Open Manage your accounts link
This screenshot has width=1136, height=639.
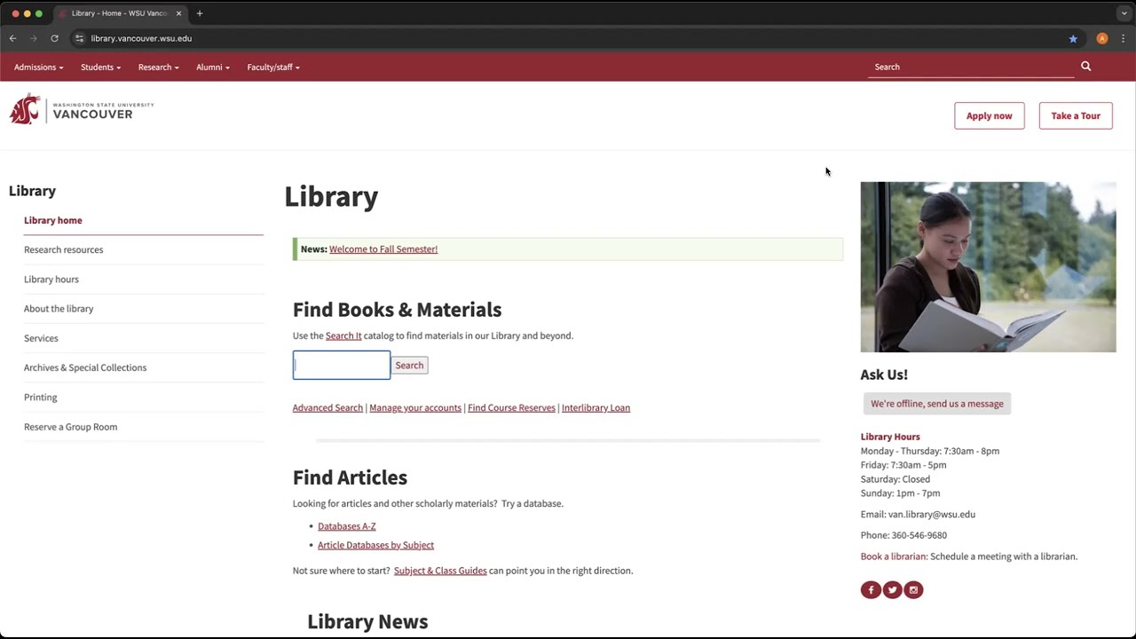415,407
